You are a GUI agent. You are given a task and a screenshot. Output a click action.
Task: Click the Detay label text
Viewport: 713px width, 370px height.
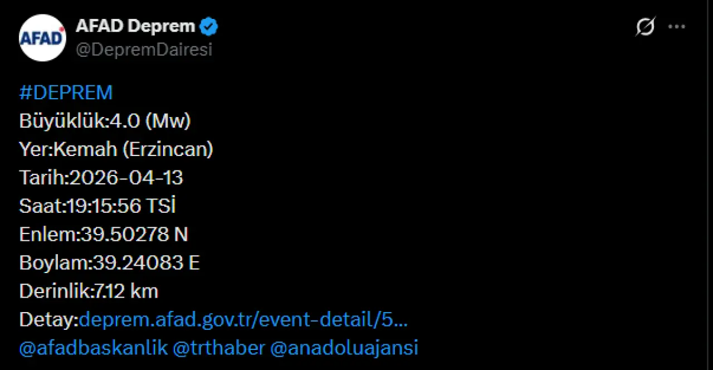[48, 320]
